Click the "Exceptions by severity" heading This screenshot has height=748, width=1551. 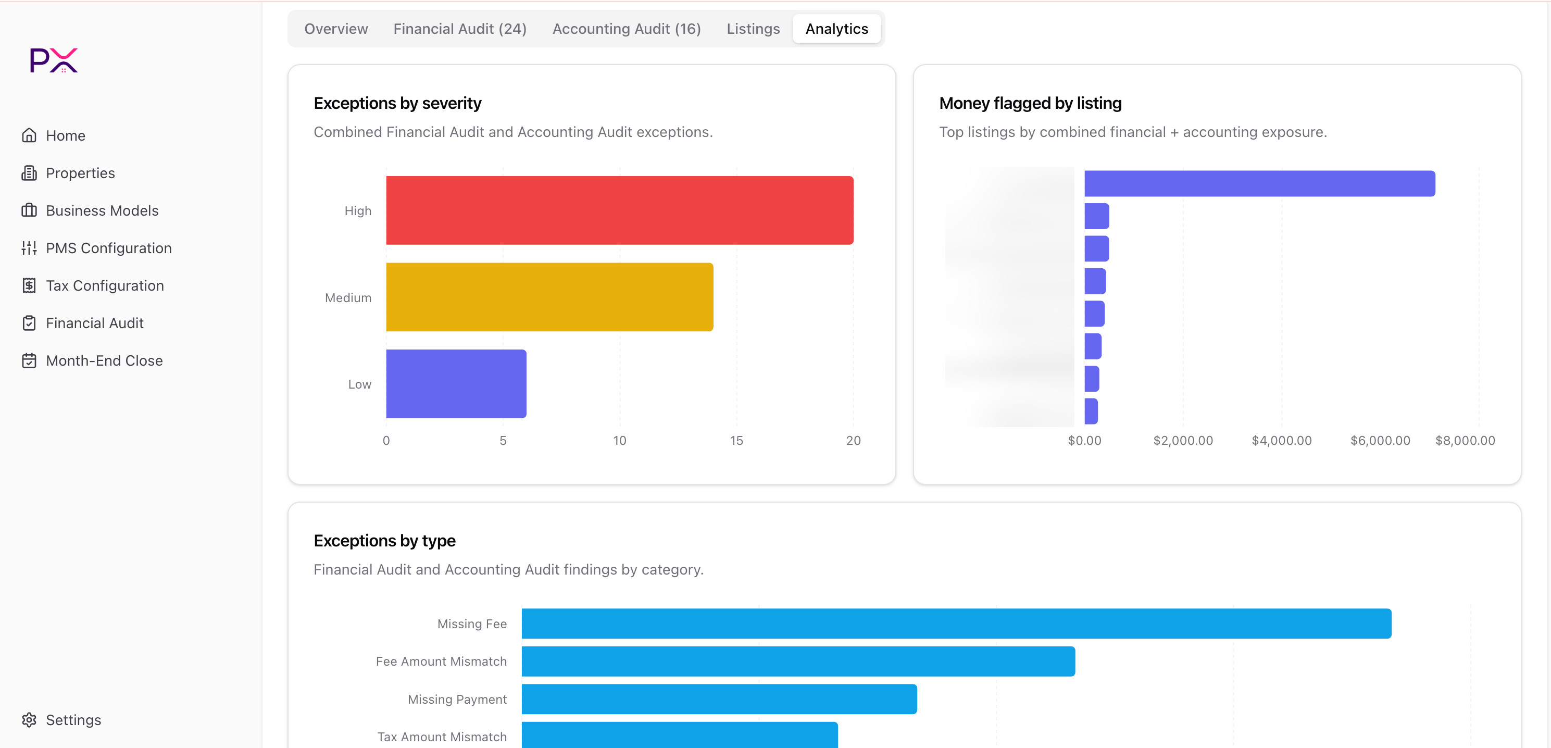point(397,103)
